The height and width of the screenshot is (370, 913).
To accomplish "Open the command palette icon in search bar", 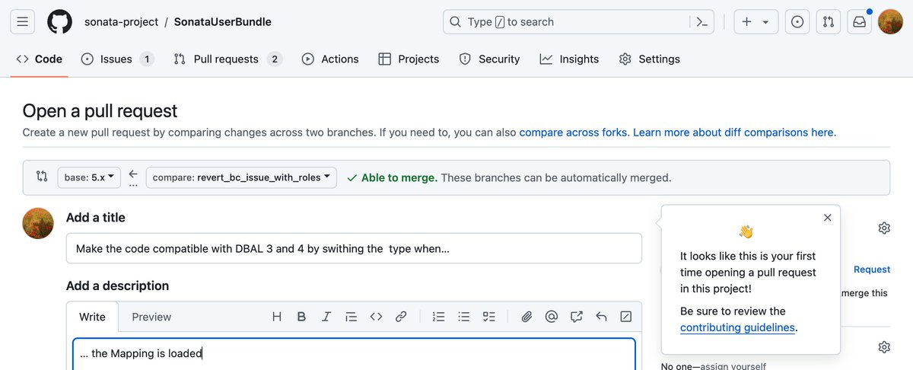I will (701, 22).
